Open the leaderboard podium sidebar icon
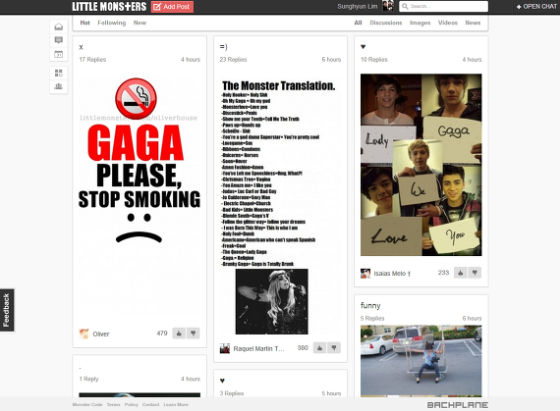This screenshot has height=411, width=560. point(59,86)
